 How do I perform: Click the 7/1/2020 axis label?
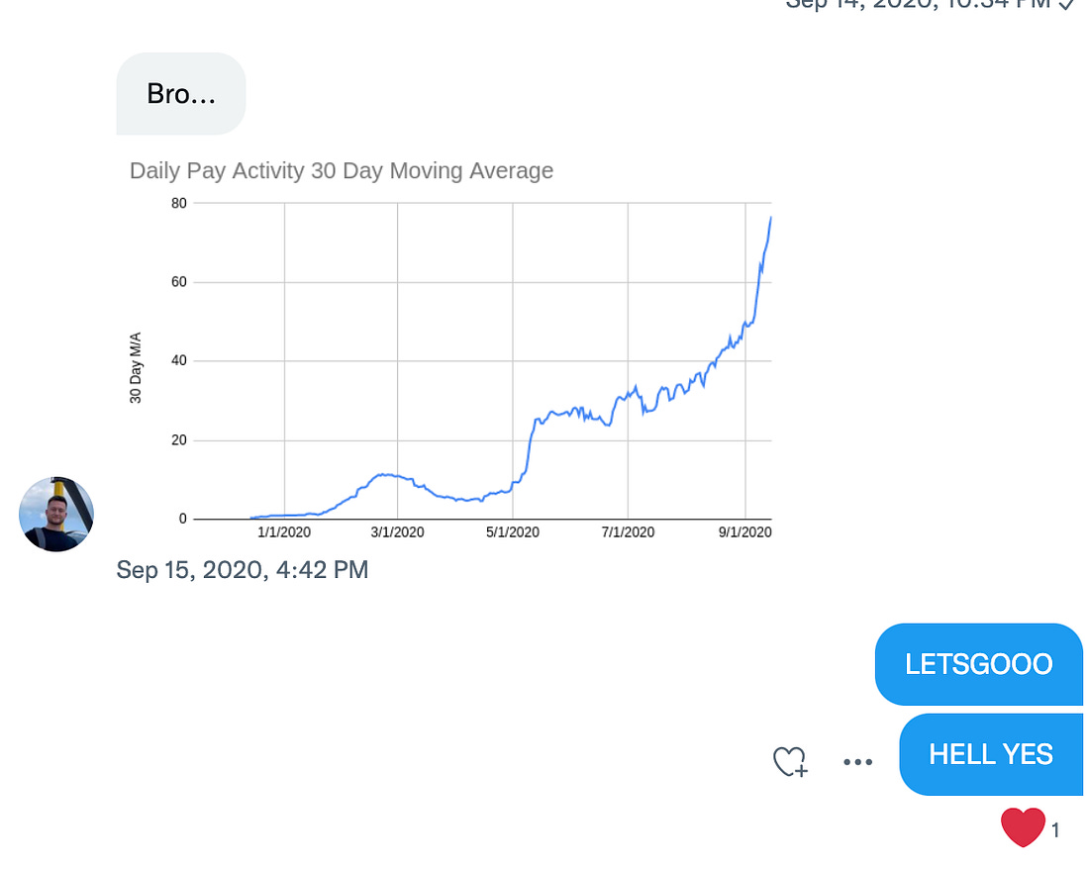click(x=628, y=532)
